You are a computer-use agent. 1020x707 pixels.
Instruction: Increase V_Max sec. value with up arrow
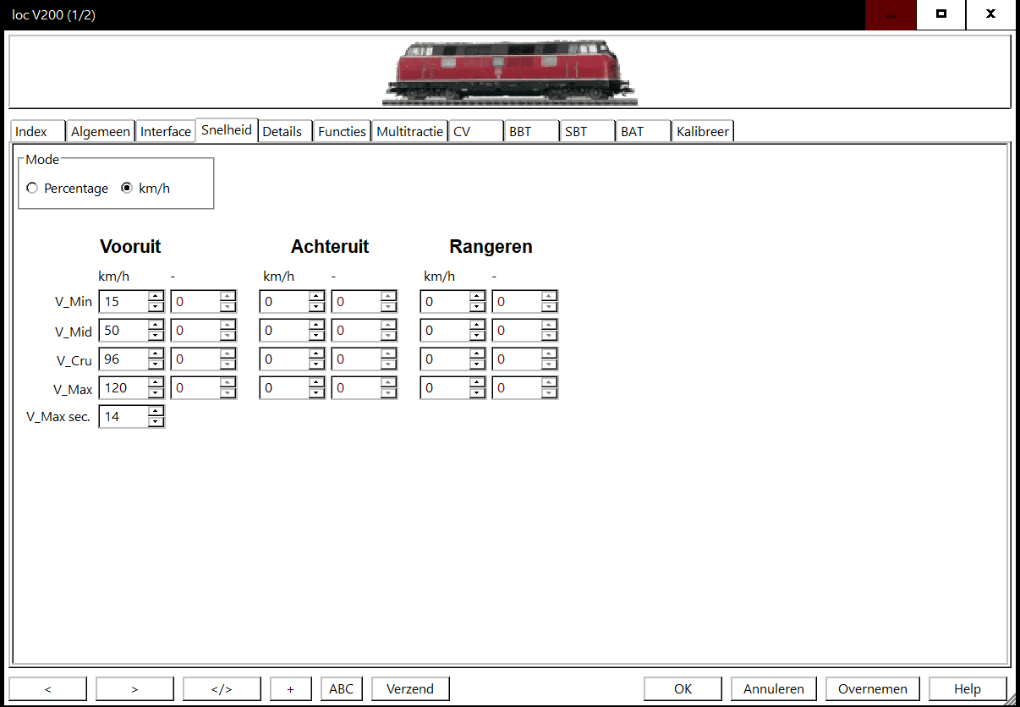[156, 412]
